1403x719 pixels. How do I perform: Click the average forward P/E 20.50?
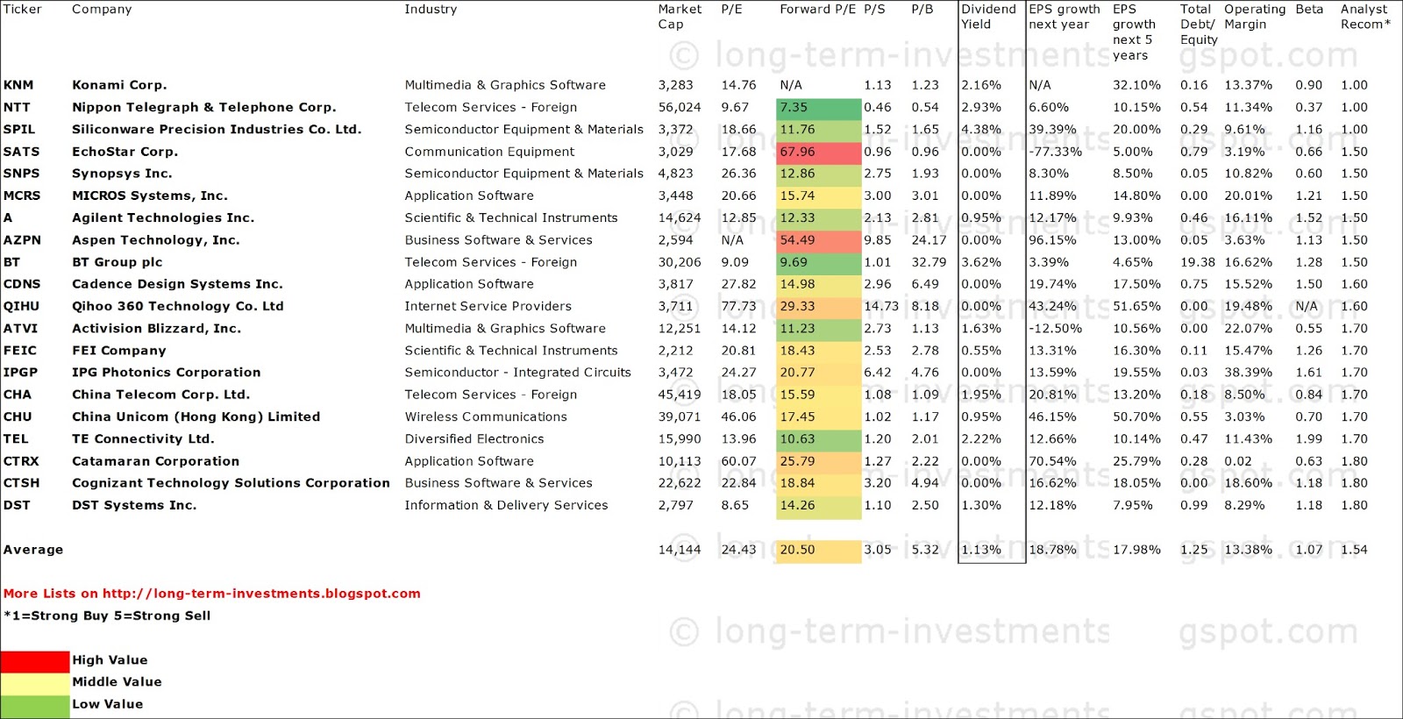[x=819, y=551]
